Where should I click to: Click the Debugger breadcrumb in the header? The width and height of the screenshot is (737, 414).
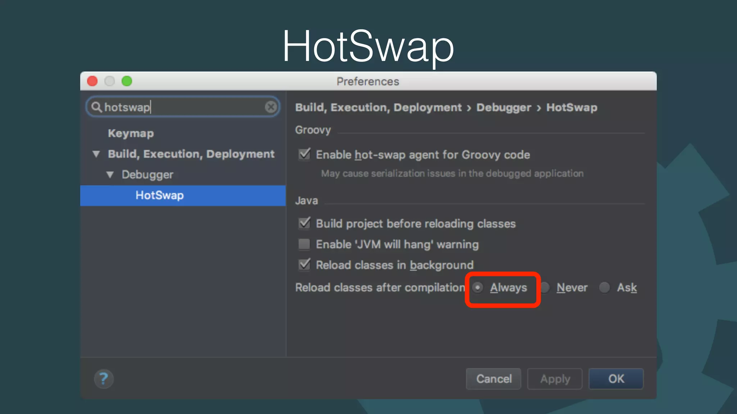click(504, 107)
